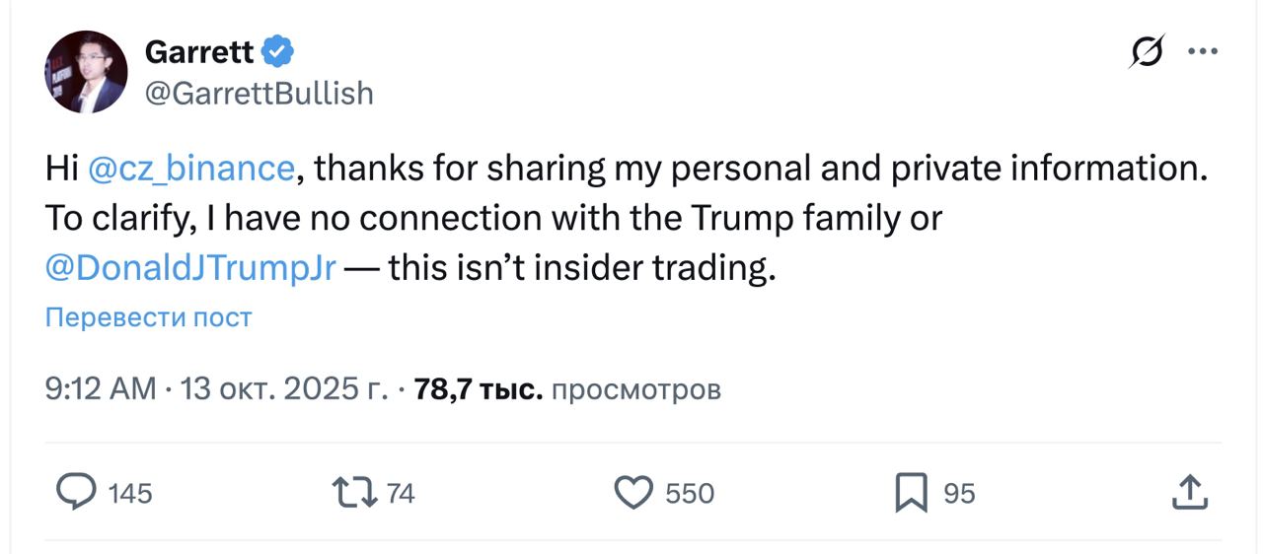
Task: Click the blue verified badge
Action: click(277, 50)
